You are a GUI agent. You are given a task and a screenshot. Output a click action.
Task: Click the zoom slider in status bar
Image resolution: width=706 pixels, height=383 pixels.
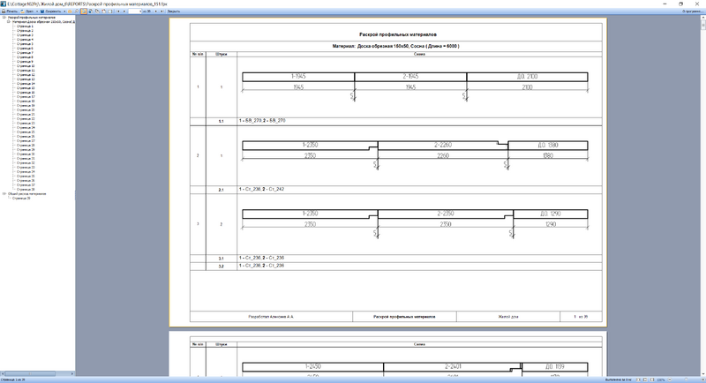click(x=687, y=379)
